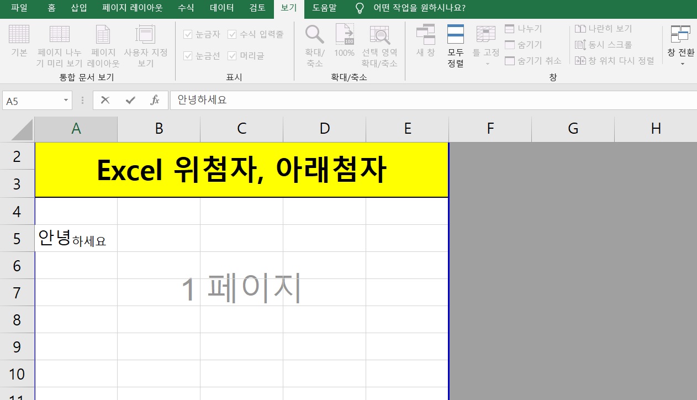Open Page Break Preview (페이지 나누기 미리 보기)
The width and height of the screenshot is (697, 400).
click(60, 46)
